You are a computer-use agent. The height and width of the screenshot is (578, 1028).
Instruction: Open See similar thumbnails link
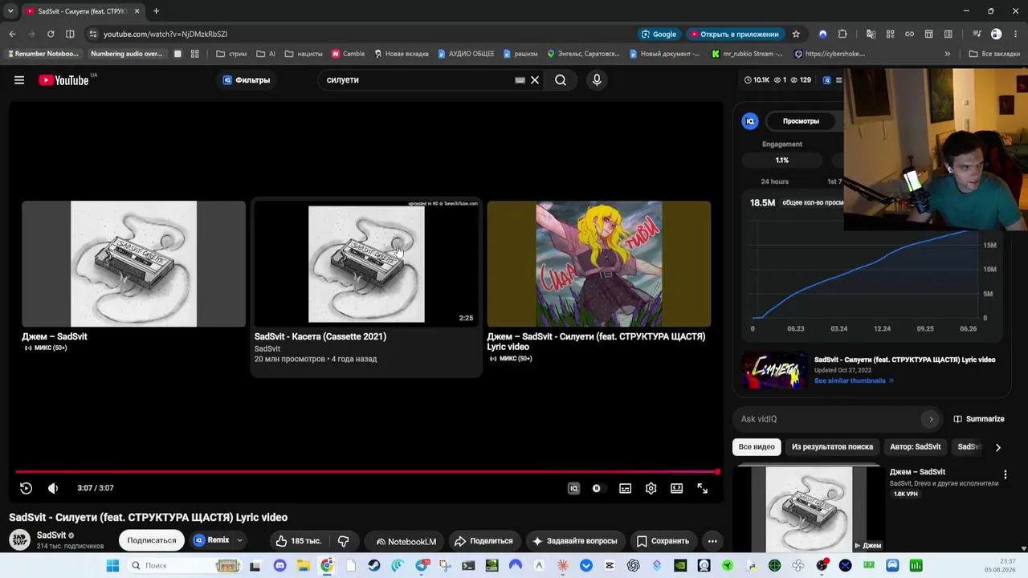pos(854,381)
